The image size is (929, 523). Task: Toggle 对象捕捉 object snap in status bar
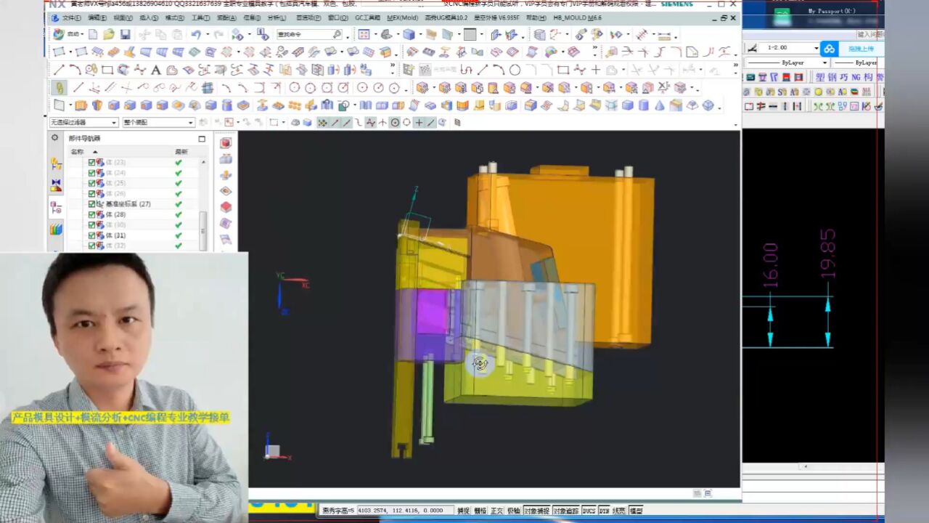[536, 511]
